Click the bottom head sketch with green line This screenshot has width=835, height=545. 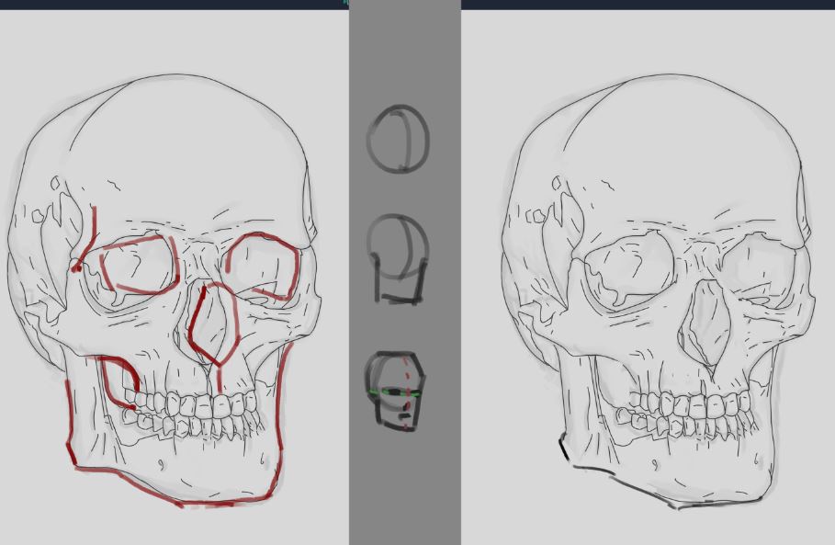pos(397,391)
